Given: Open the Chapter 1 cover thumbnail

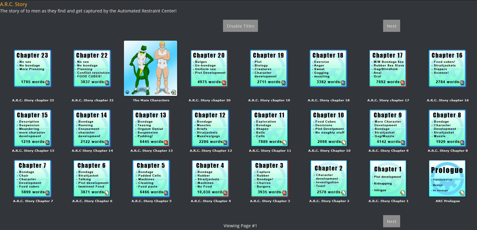Looking at the screenshot, I should tap(388, 178).
